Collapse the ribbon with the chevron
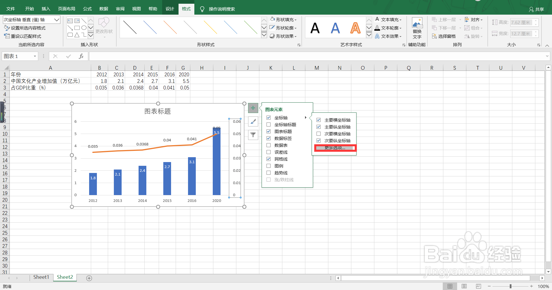This screenshot has width=552, height=290. (x=547, y=45)
